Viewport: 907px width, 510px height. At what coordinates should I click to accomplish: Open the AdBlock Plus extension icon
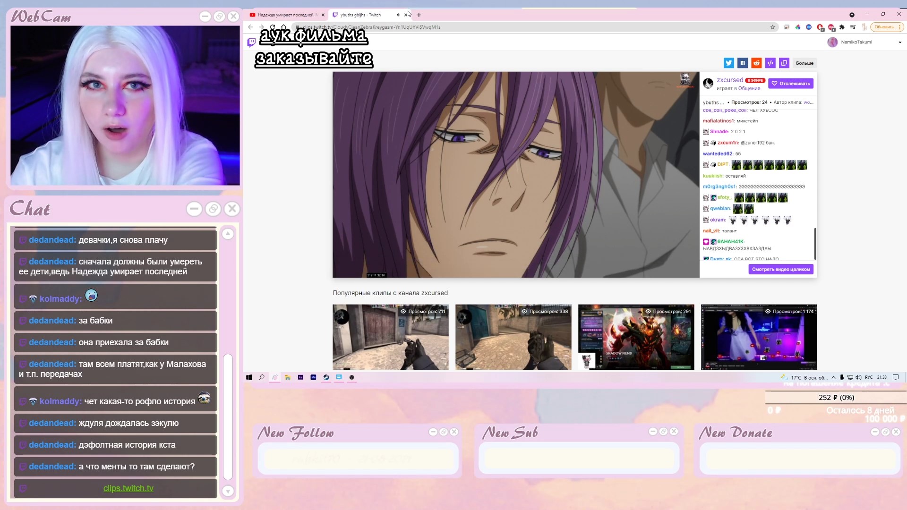click(831, 27)
